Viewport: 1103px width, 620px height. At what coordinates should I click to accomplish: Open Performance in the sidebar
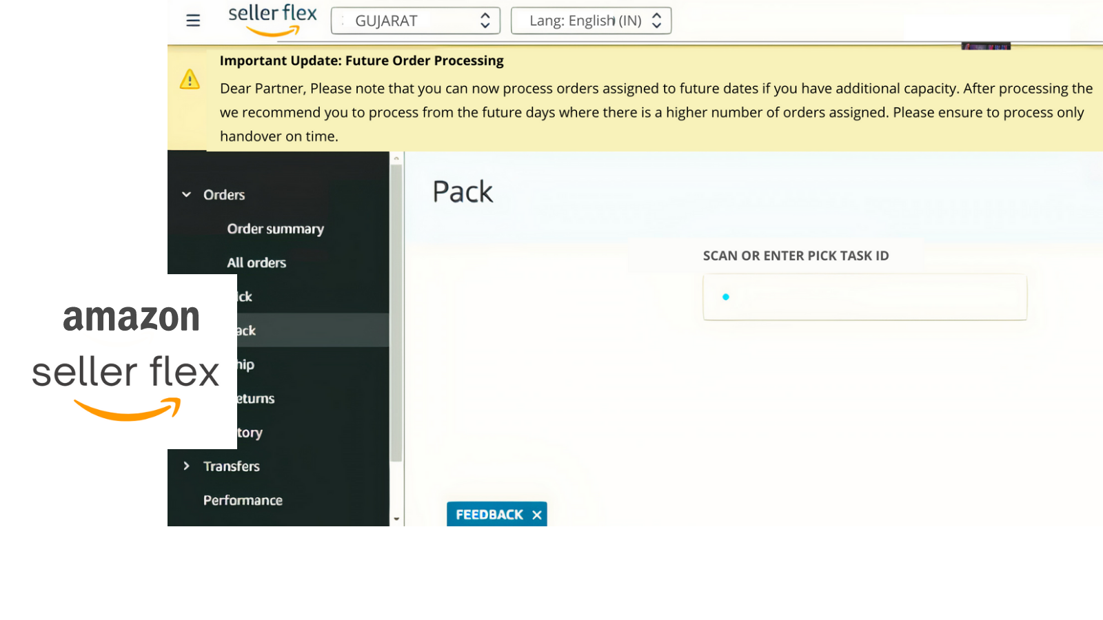pyautogui.click(x=243, y=500)
